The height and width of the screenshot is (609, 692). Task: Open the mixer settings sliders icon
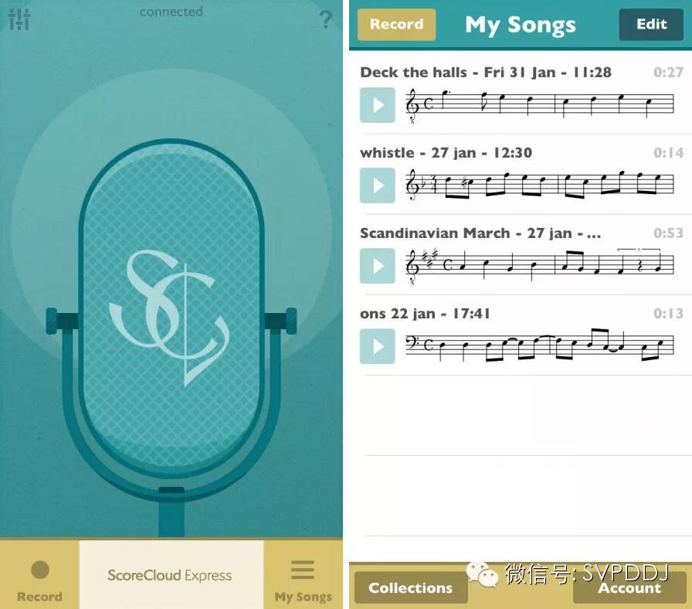click(x=19, y=19)
